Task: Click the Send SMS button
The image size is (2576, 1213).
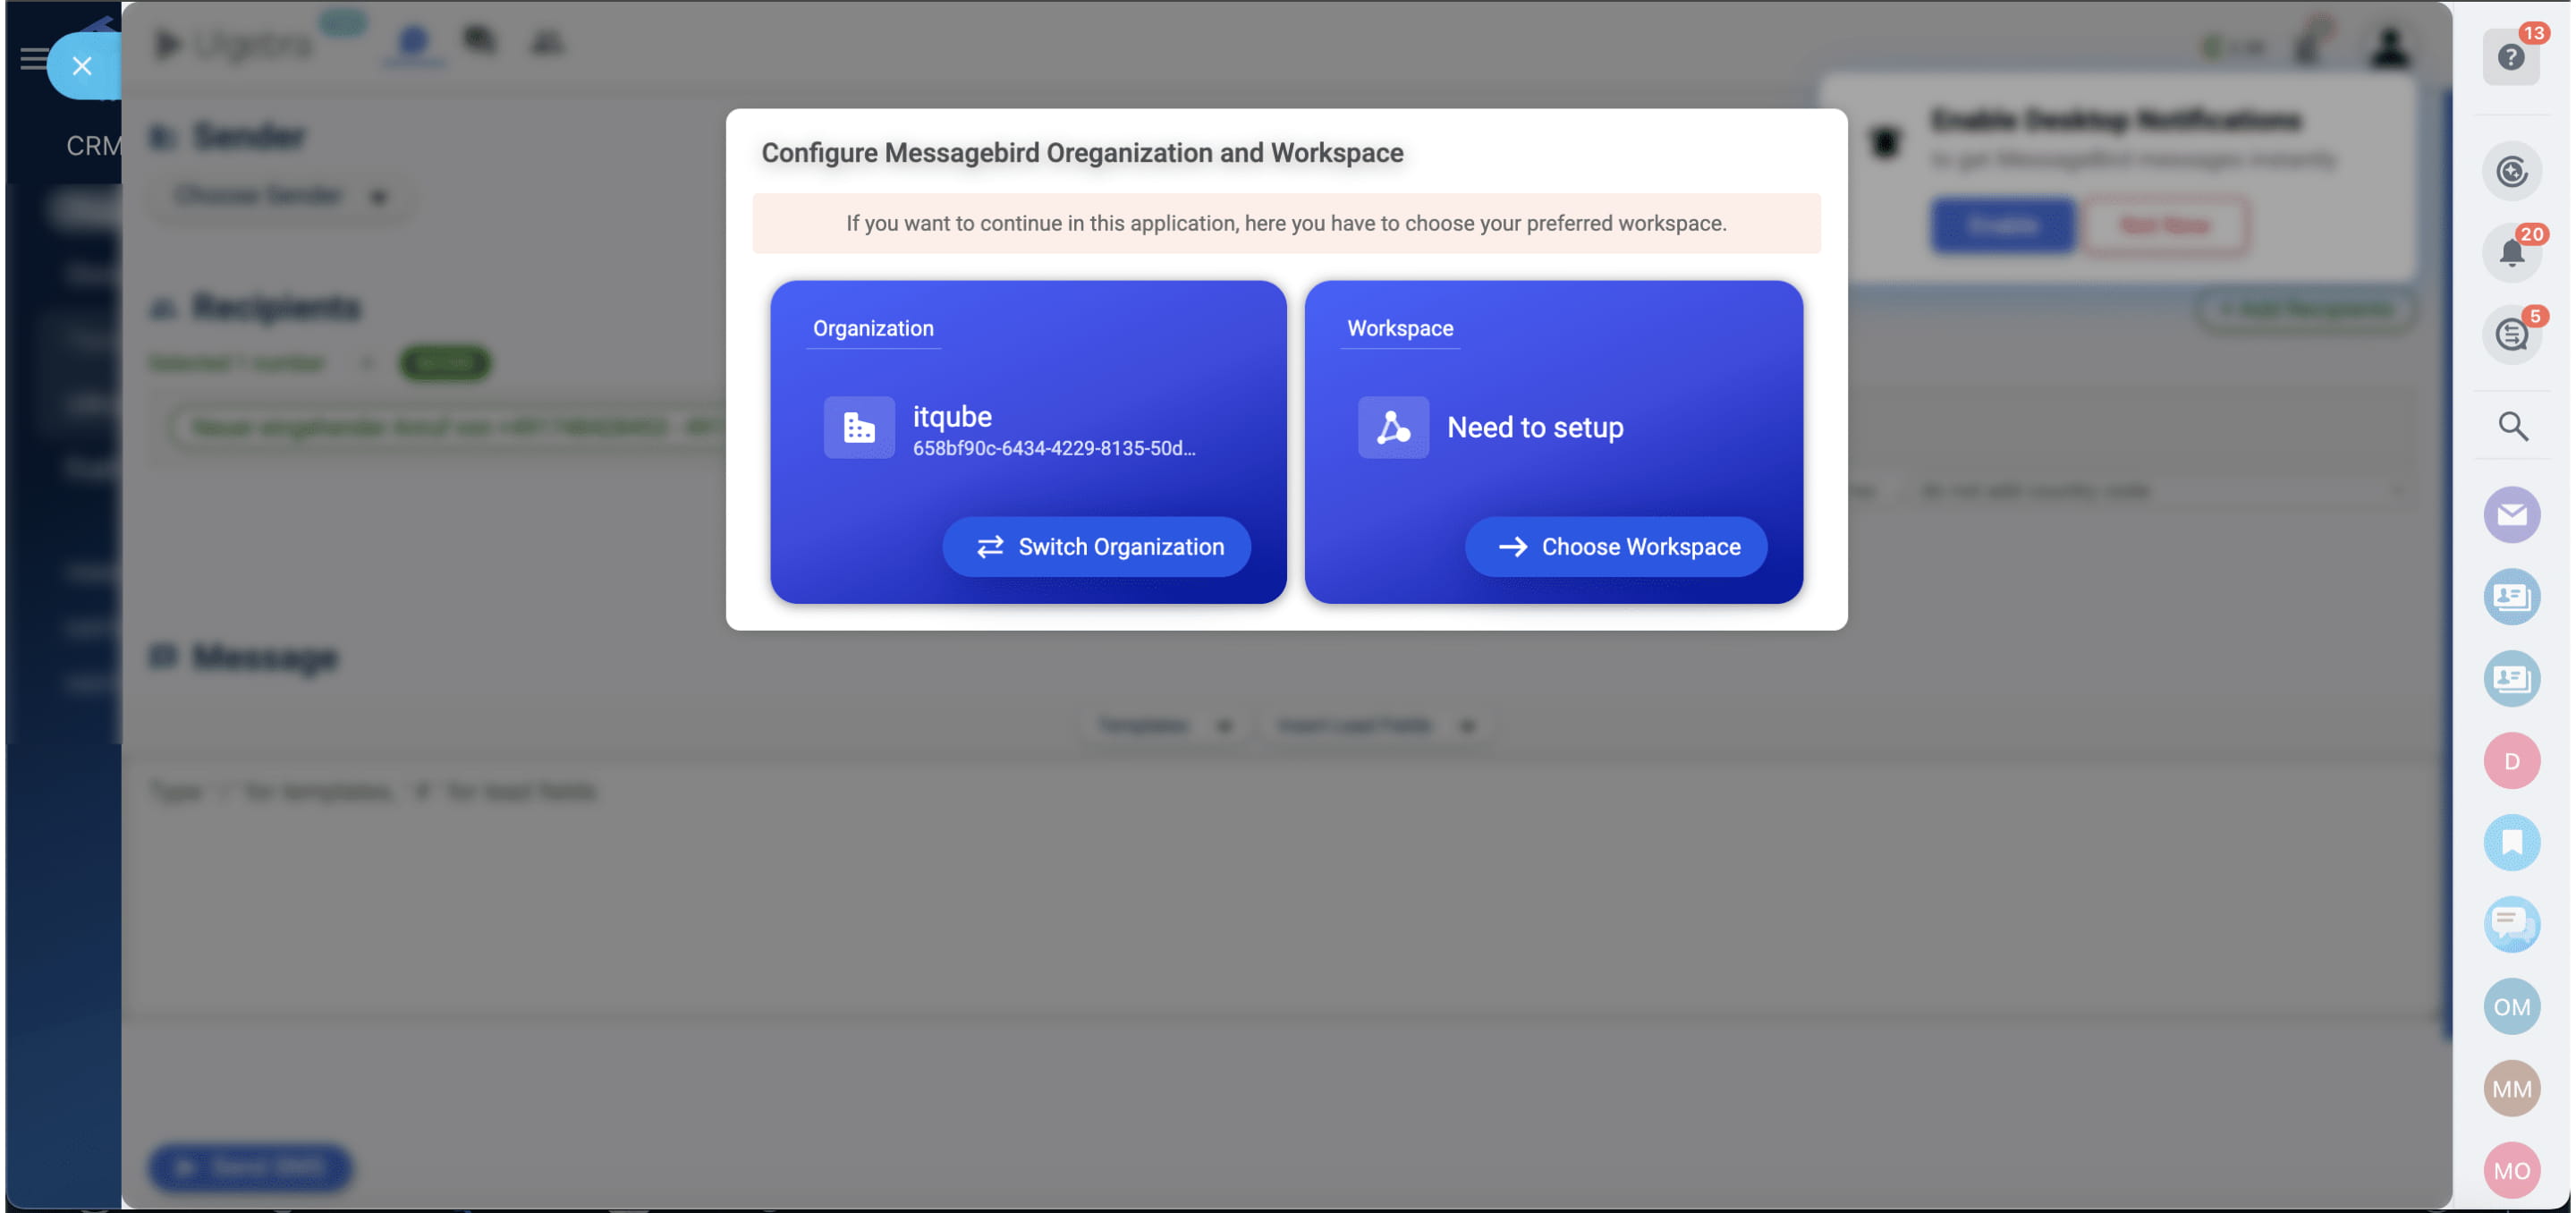Action: (251, 1168)
